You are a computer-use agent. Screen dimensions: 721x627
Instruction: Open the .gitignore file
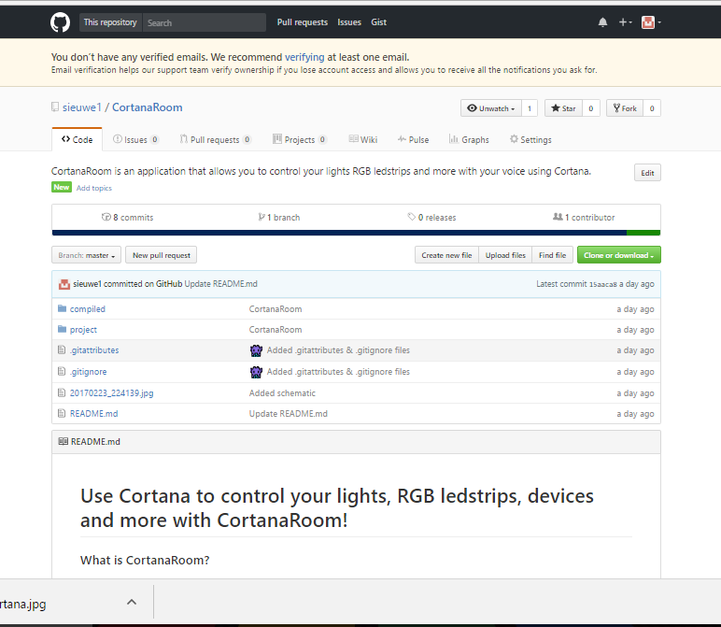click(89, 372)
